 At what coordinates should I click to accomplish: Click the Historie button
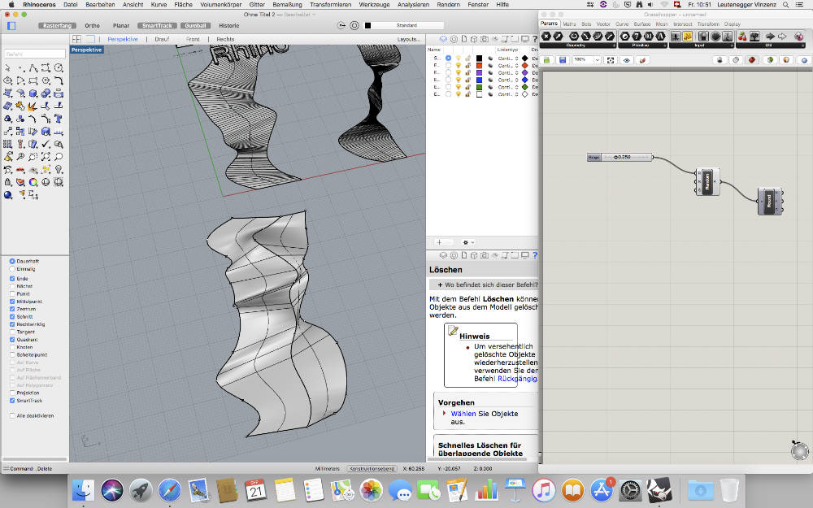pyautogui.click(x=229, y=25)
